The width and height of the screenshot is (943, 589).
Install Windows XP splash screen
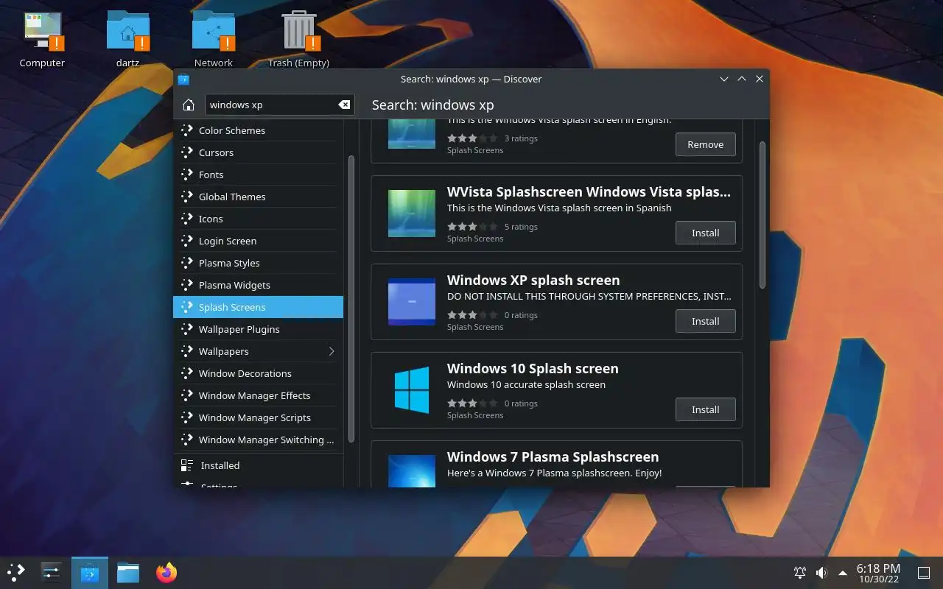click(x=705, y=321)
